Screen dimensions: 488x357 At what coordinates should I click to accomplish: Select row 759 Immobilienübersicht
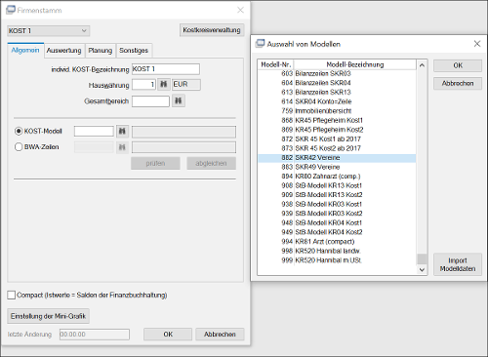point(337,111)
